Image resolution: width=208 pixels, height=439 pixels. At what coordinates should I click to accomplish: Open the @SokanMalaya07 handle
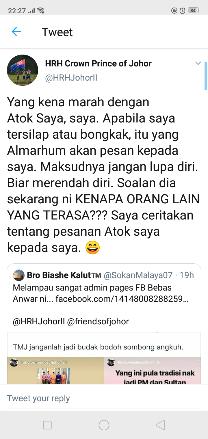[138, 275]
